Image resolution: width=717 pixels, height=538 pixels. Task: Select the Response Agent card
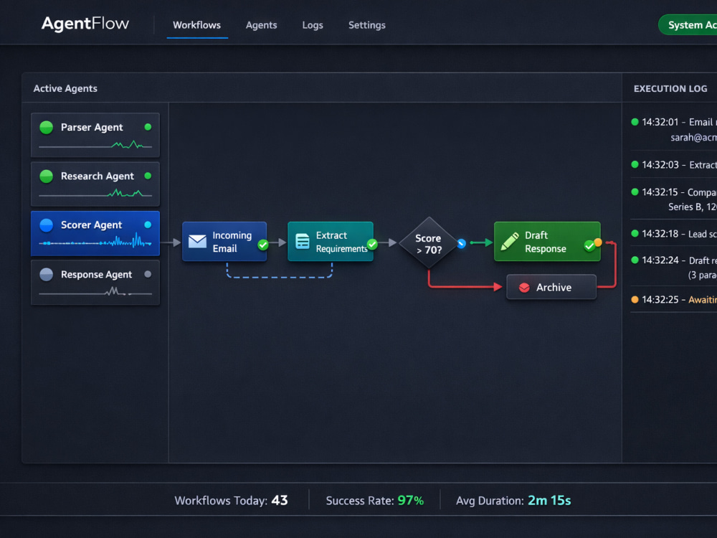click(95, 282)
